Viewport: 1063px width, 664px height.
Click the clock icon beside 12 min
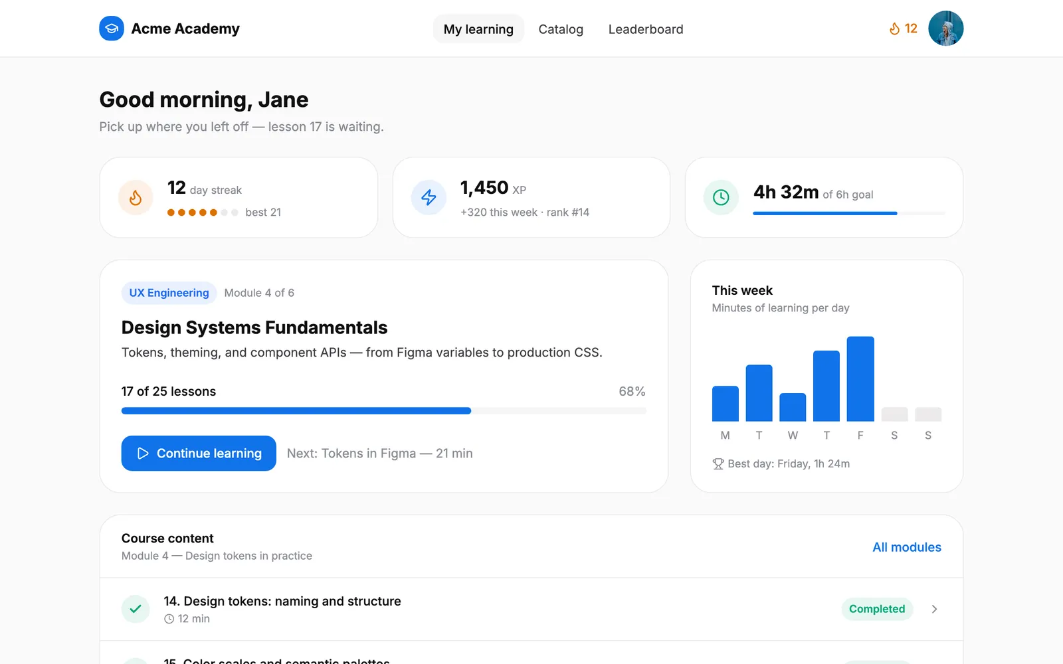(x=169, y=619)
